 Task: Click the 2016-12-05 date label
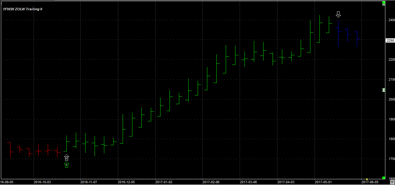[x=126, y=182]
